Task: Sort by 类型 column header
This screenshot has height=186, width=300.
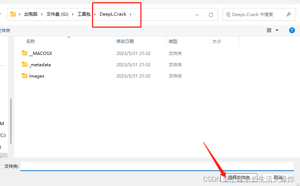Action: click(173, 41)
